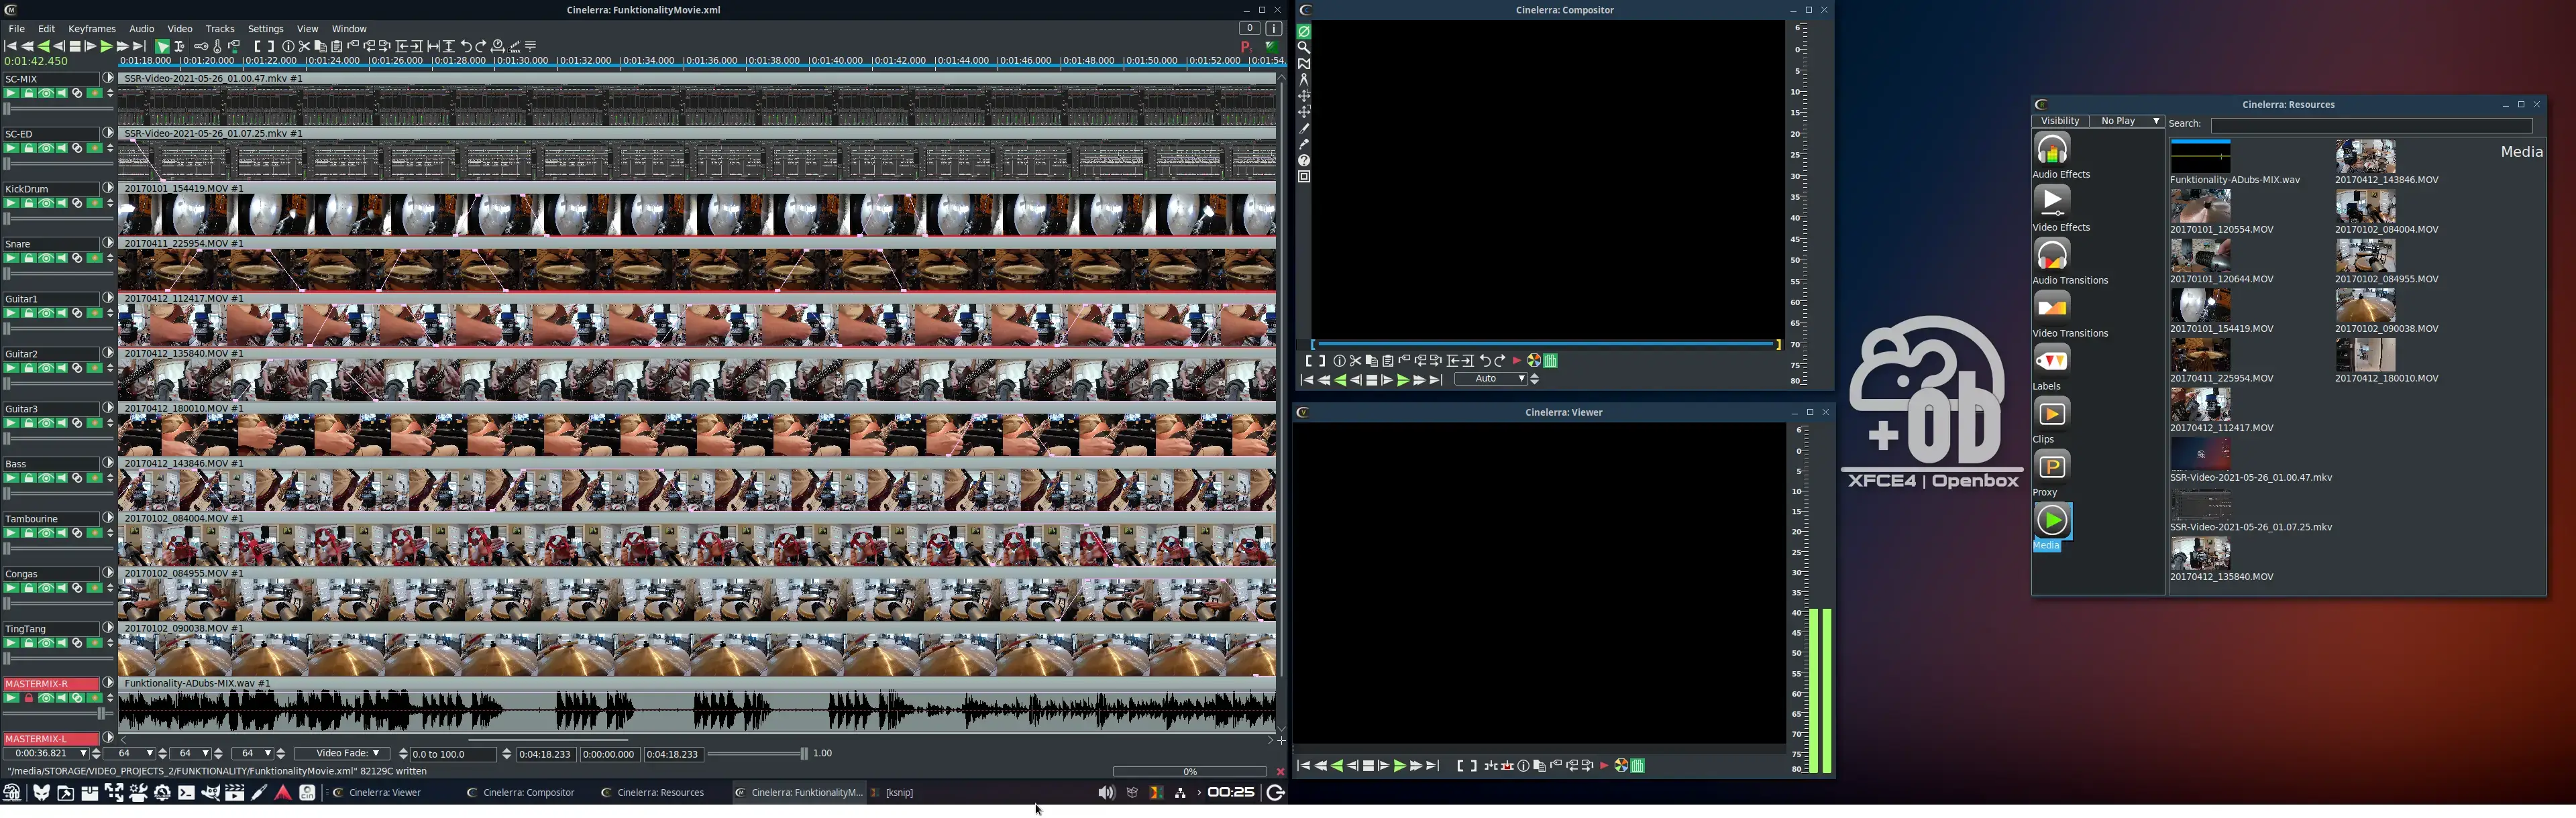Open Audio Effects folder in Resources
Image resolution: width=2576 pixels, height=818 pixels.
(x=2053, y=148)
